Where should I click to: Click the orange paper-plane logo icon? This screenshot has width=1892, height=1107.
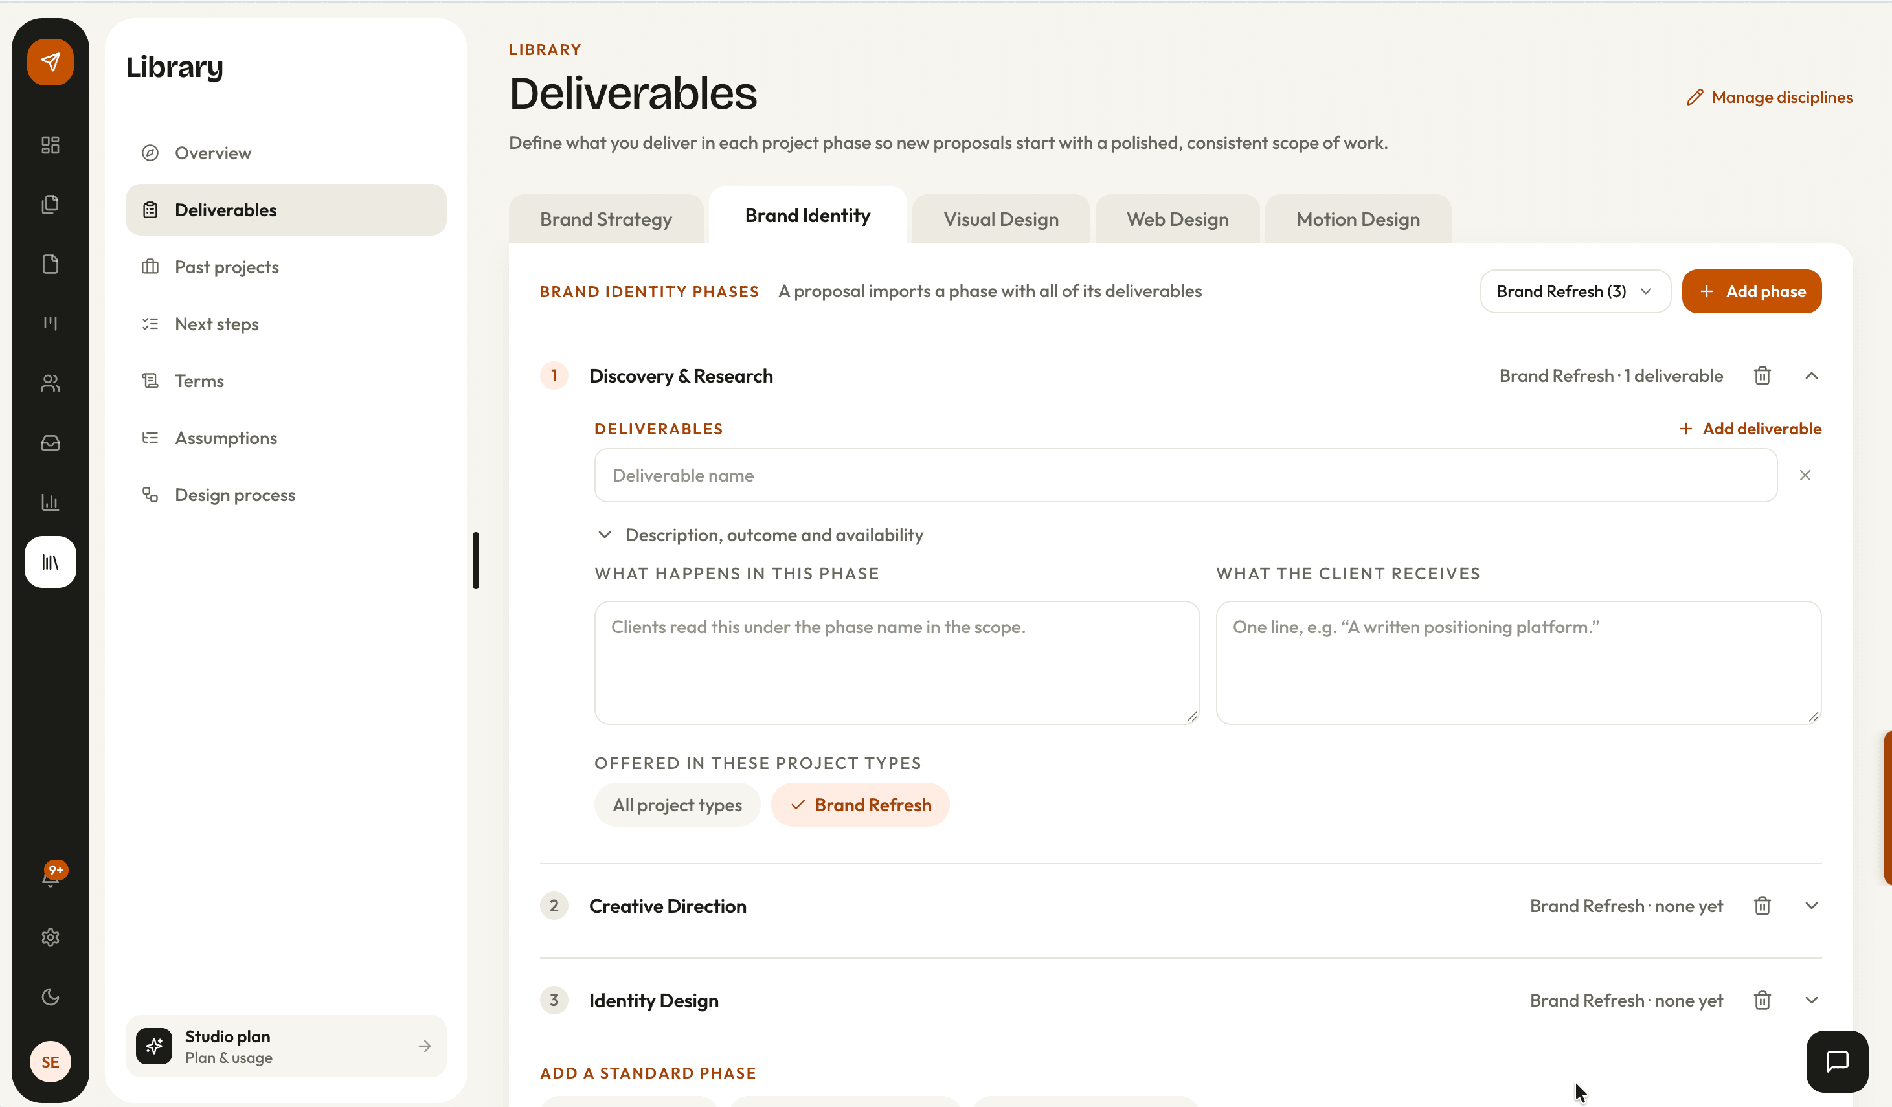tap(51, 62)
